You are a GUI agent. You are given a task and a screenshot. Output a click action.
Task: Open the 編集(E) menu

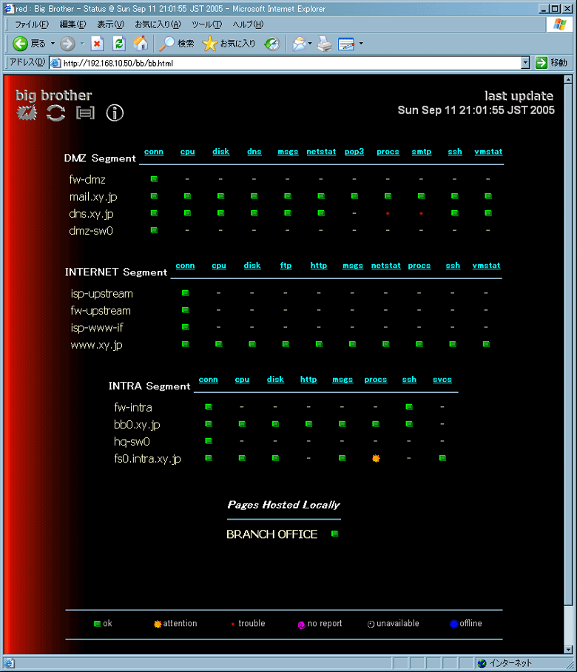click(x=72, y=24)
